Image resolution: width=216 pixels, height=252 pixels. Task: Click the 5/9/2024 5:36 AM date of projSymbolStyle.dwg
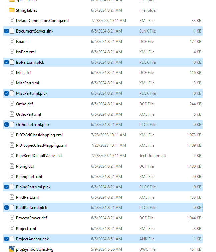click(x=106, y=249)
